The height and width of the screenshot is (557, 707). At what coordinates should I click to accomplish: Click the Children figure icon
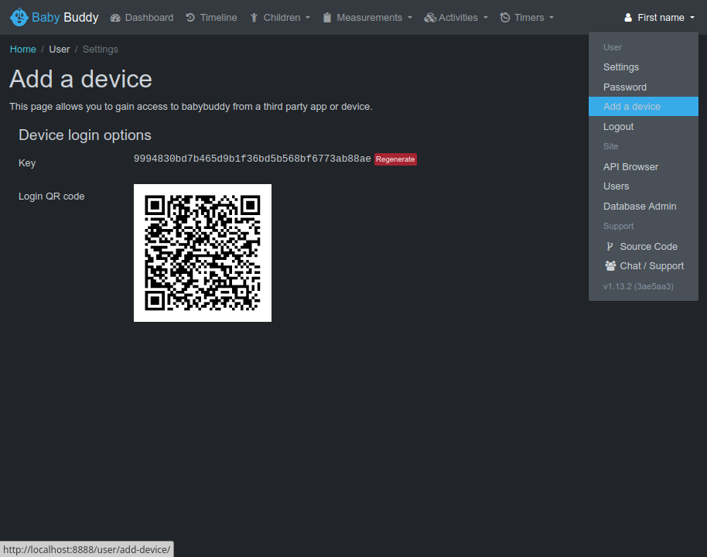click(x=254, y=18)
